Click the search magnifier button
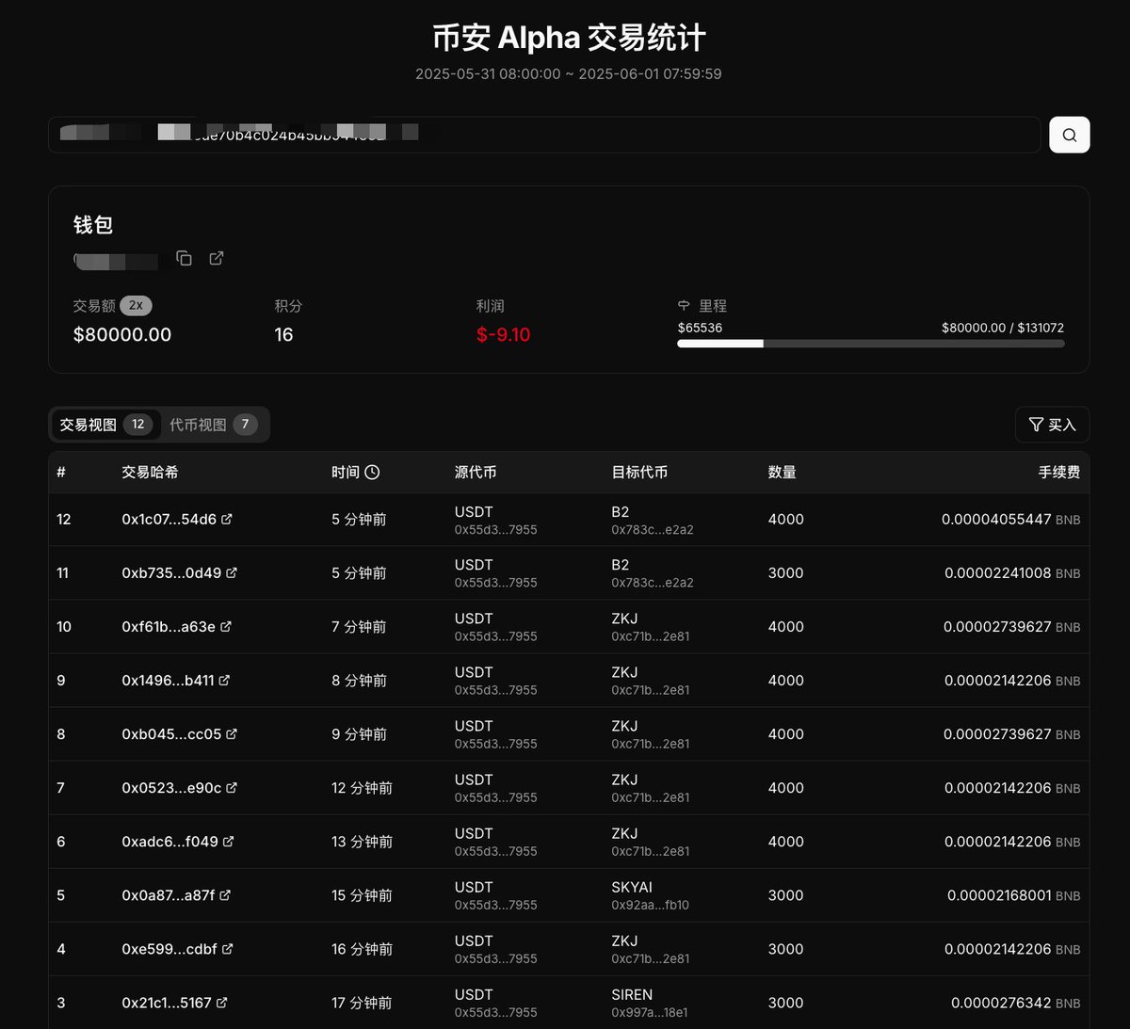 (1069, 135)
